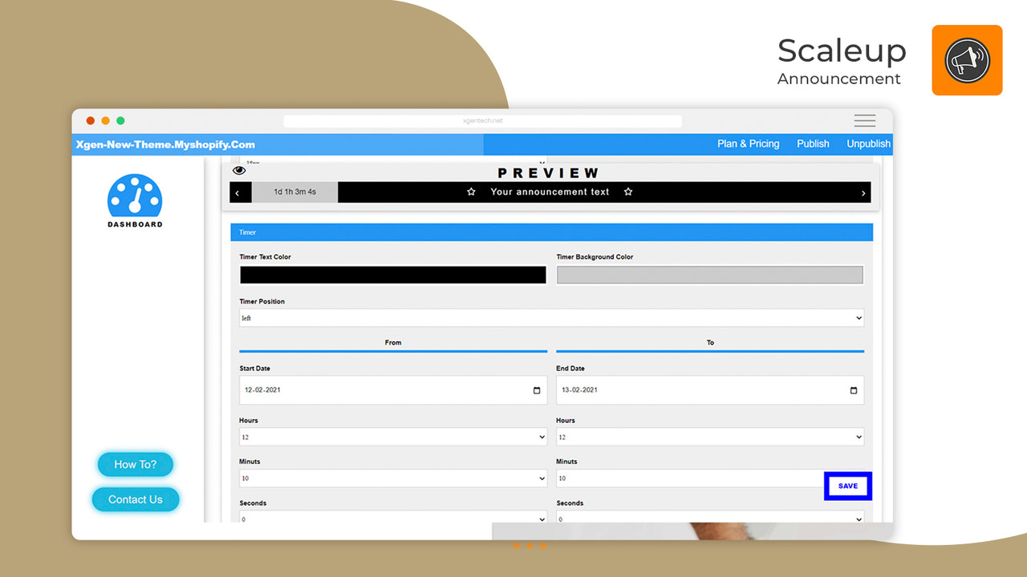
Task: Click the Scaleup megaphone app icon
Action: tap(966, 59)
